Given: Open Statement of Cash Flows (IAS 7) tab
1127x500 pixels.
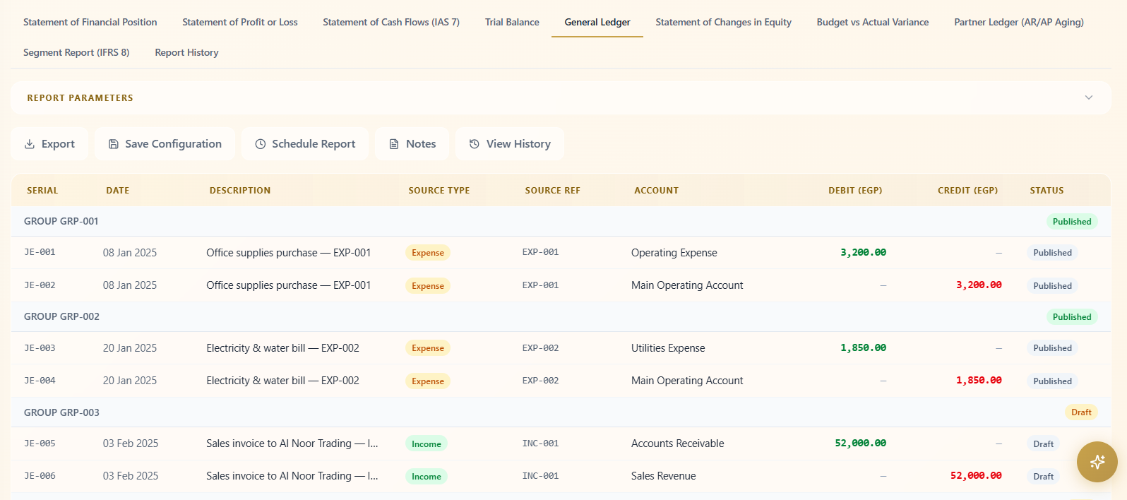Looking at the screenshot, I should 391,22.
